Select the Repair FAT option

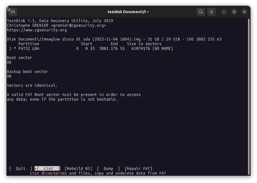(x=138, y=169)
